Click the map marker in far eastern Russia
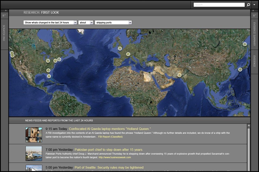The width and height of the screenshot is (259, 172). click(245, 44)
